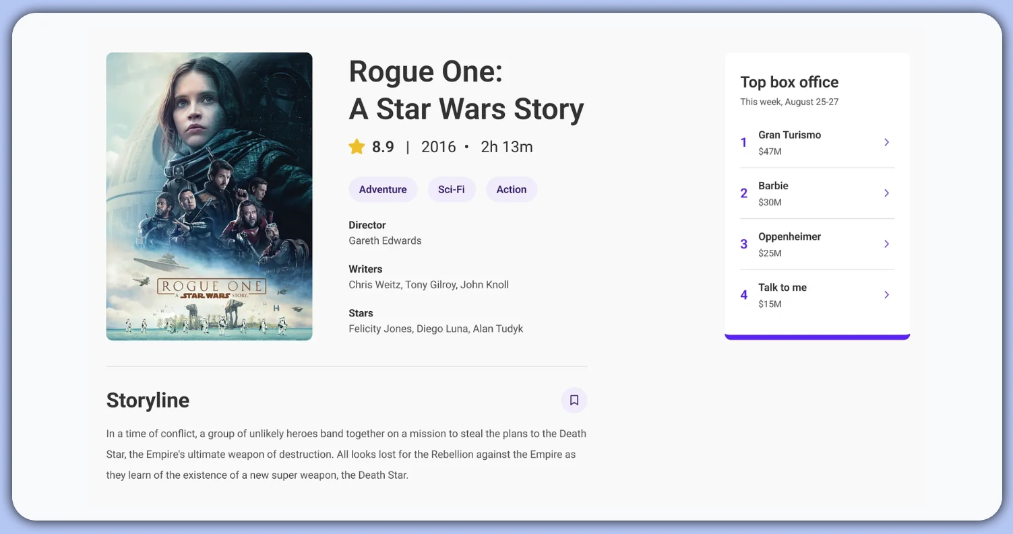Open Oppenheimer box office title

pos(789,236)
